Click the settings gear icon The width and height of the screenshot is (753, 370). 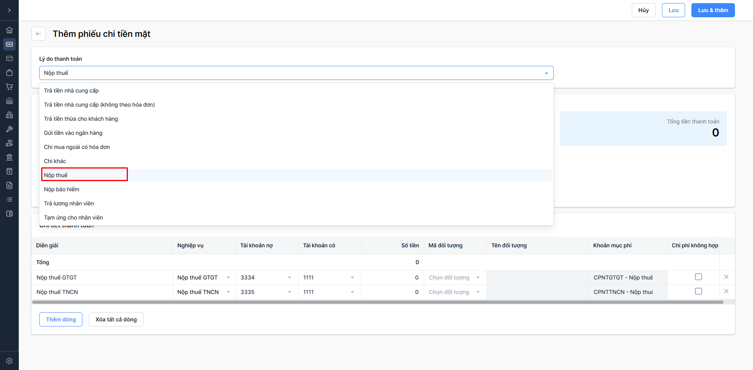tap(9, 361)
